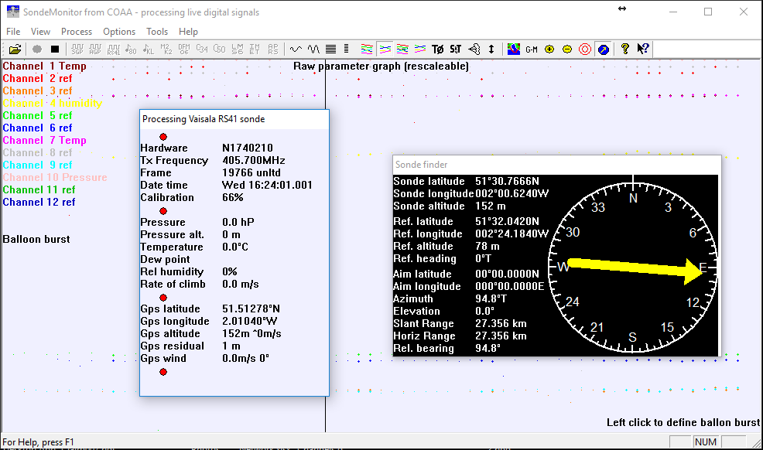The image size is (763, 450).
Task: Click the G-M toolbar button
Action: pyautogui.click(x=532, y=49)
